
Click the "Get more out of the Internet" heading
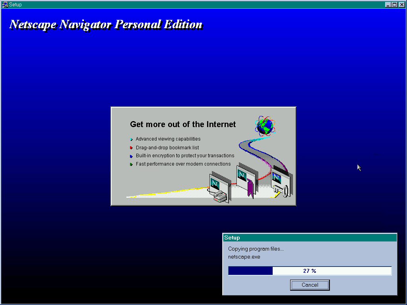(183, 124)
